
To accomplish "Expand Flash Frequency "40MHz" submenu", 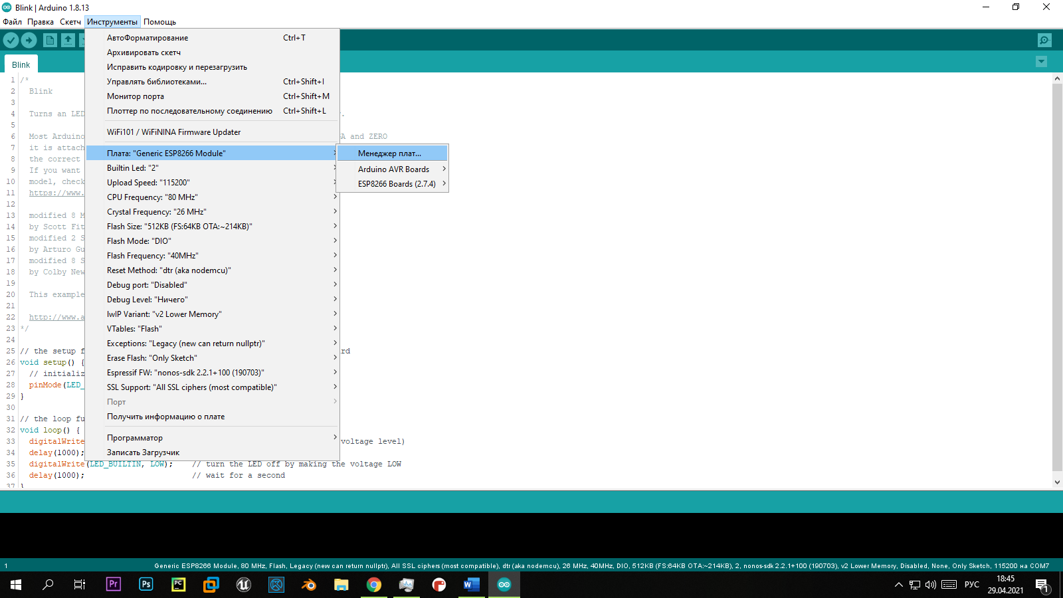I will 212,256.
